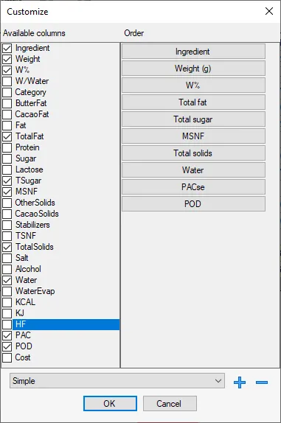Uncheck the PAC column checkbox
This screenshot has height=423, width=281.
click(7, 335)
